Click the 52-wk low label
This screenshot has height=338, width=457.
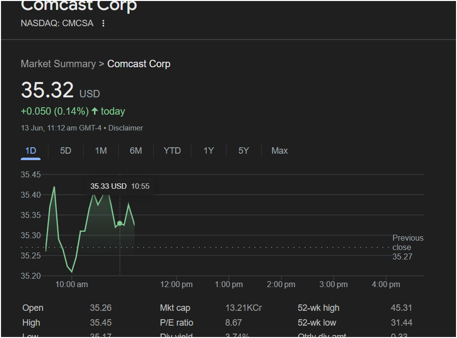point(317,323)
